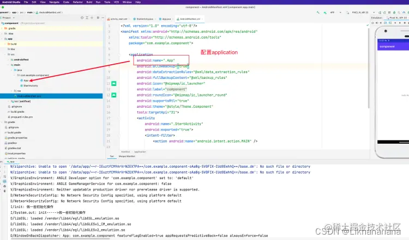
Task: Open the app run configuration dropdown
Action: point(336,12)
